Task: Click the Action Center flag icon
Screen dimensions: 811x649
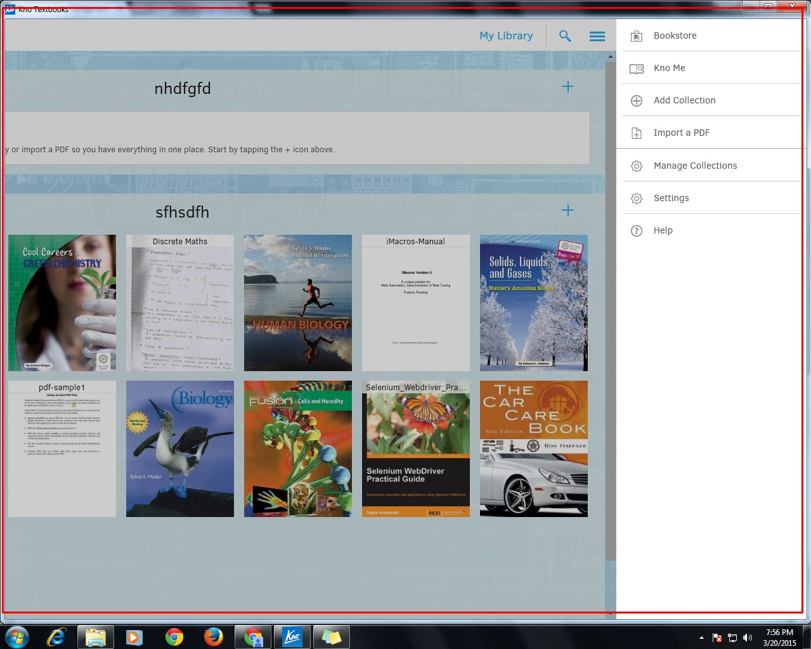Action: [x=717, y=638]
